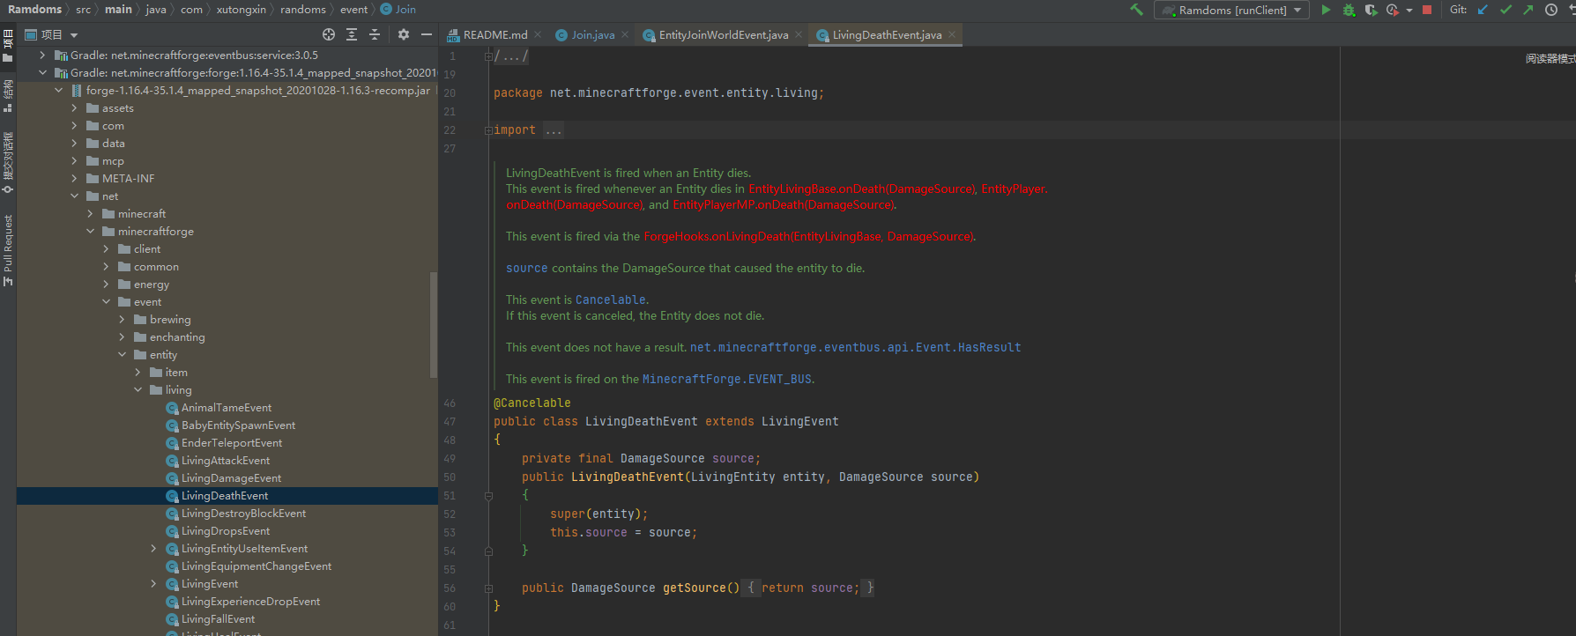Run the Ramdoms runClient configuration

tap(1326, 10)
